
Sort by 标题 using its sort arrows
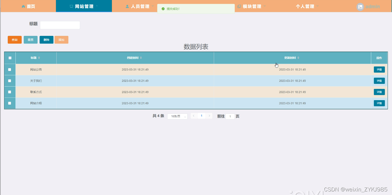[x=39, y=58]
